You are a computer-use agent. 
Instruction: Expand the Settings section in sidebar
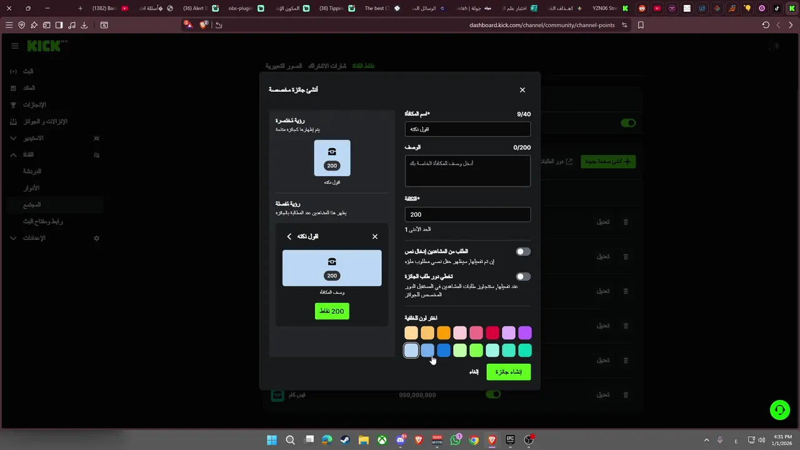tap(14, 238)
